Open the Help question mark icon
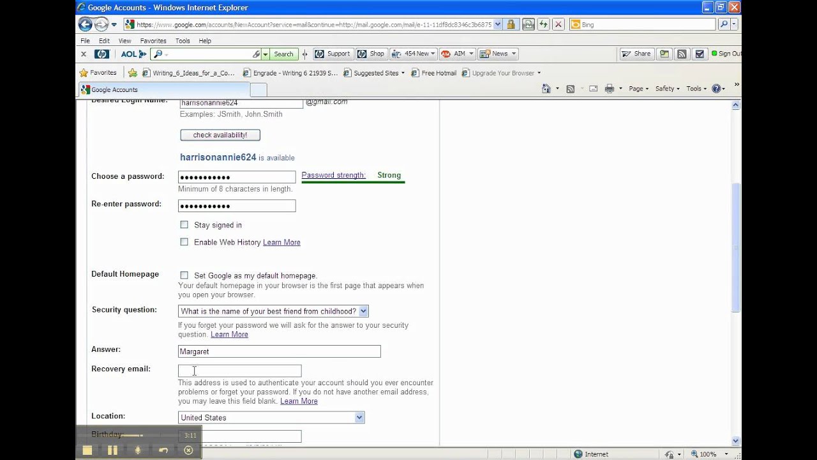817x460 pixels. pyautogui.click(x=716, y=89)
